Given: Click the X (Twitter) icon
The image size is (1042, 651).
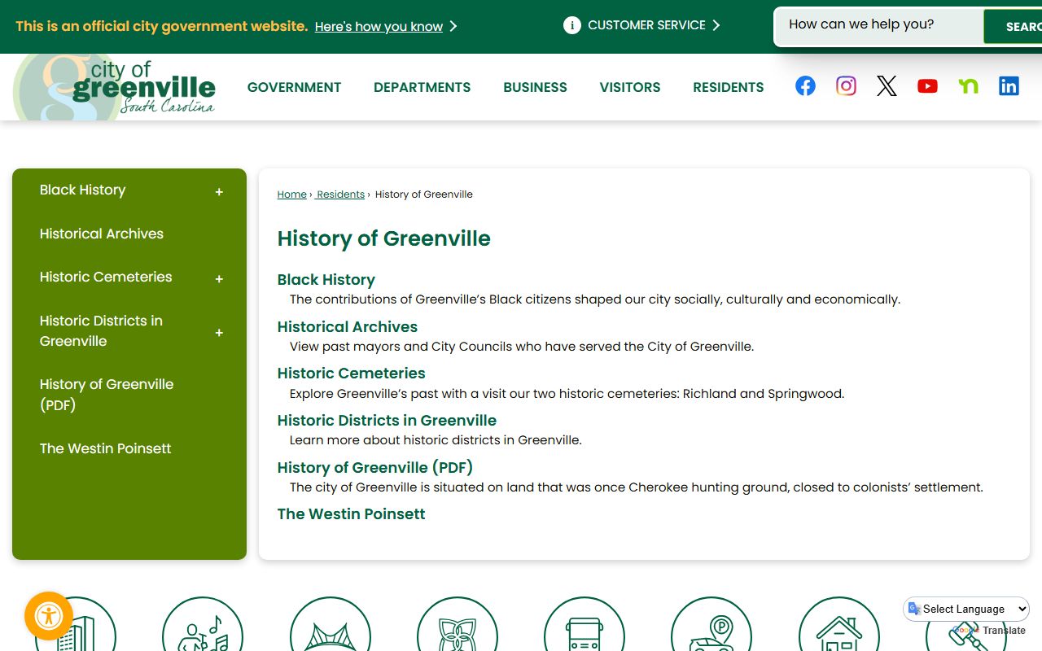Looking at the screenshot, I should pyautogui.click(x=887, y=86).
